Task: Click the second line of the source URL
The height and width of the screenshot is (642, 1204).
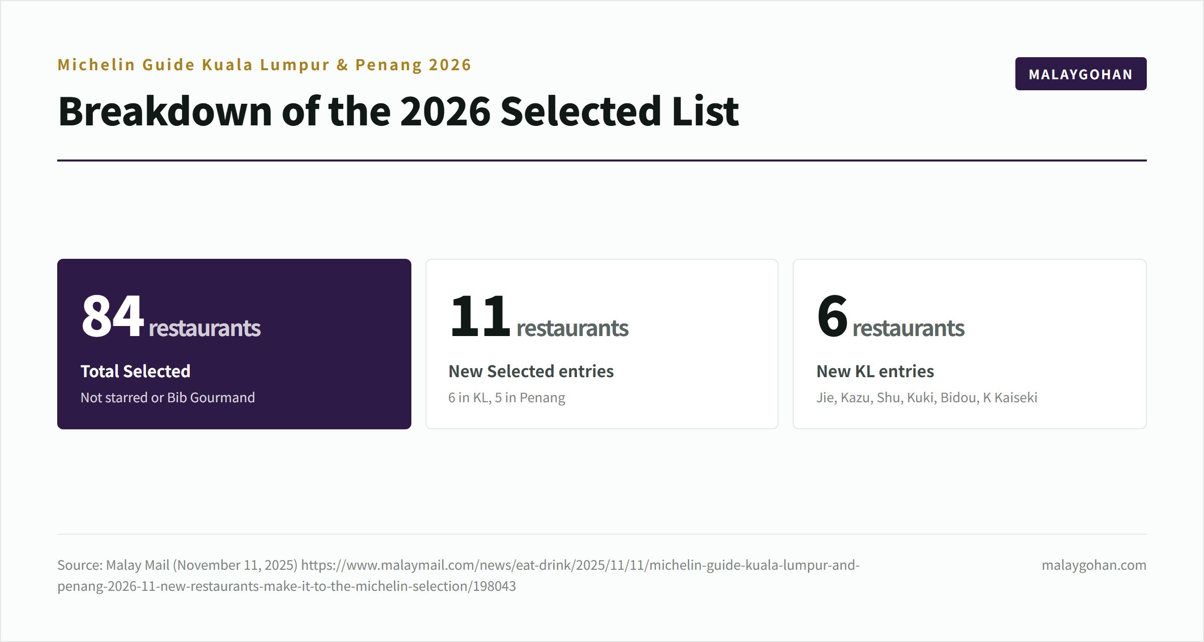Action: (286, 586)
